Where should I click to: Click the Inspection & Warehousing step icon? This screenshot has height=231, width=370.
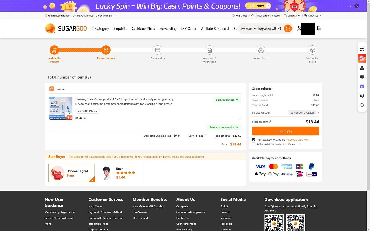(209, 50)
